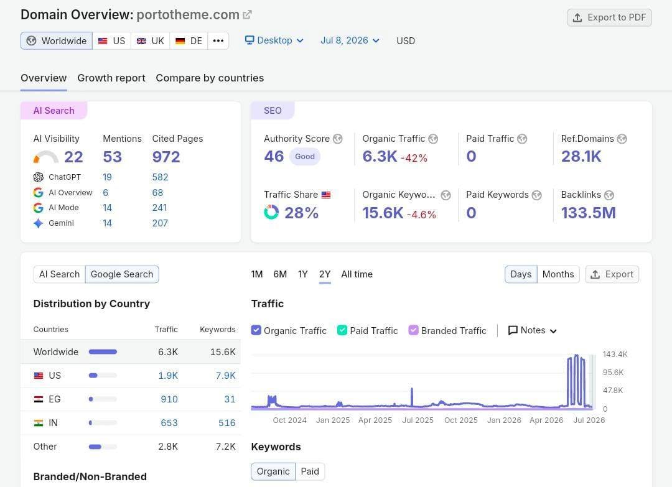Screen dimensions: 672x487
Task: Open the Jul 8, 2026 date dropdown
Action: pos(350,40)
